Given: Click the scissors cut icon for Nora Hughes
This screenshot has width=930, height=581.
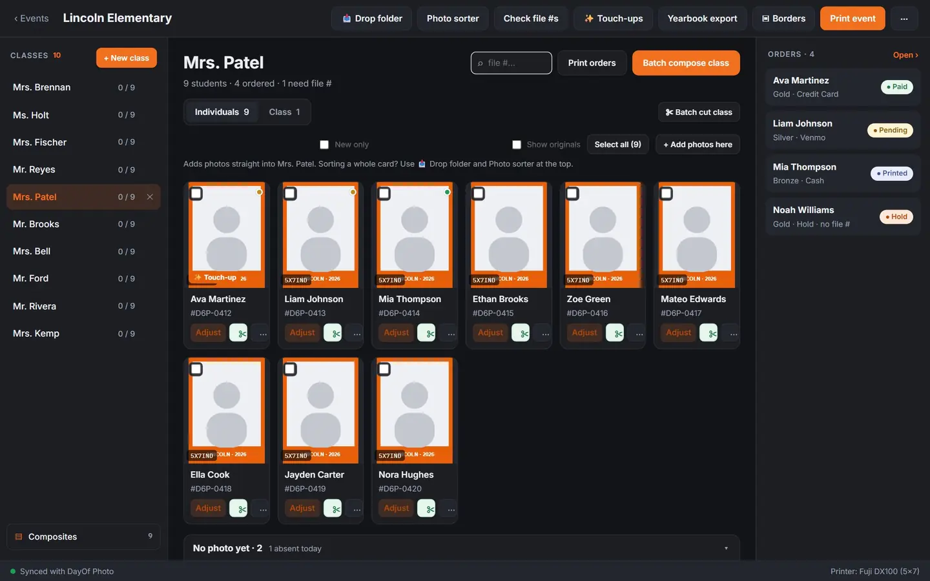Looking at the screenshot, I should 427,509.
